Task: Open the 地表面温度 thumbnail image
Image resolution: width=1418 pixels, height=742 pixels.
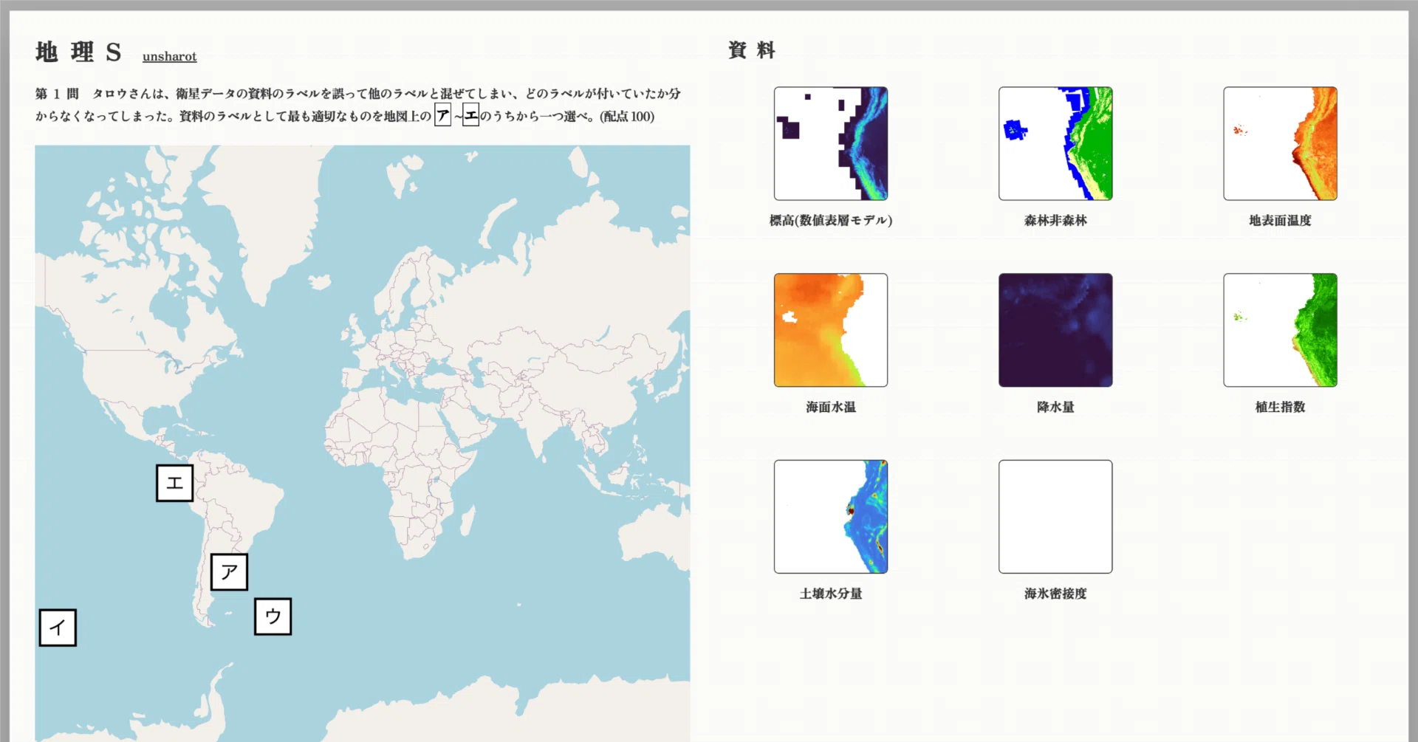Action: (x=1280, y=143)
